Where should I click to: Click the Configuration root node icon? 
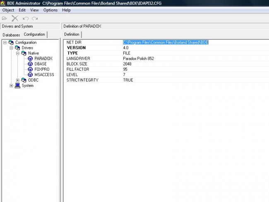point(11,42)
